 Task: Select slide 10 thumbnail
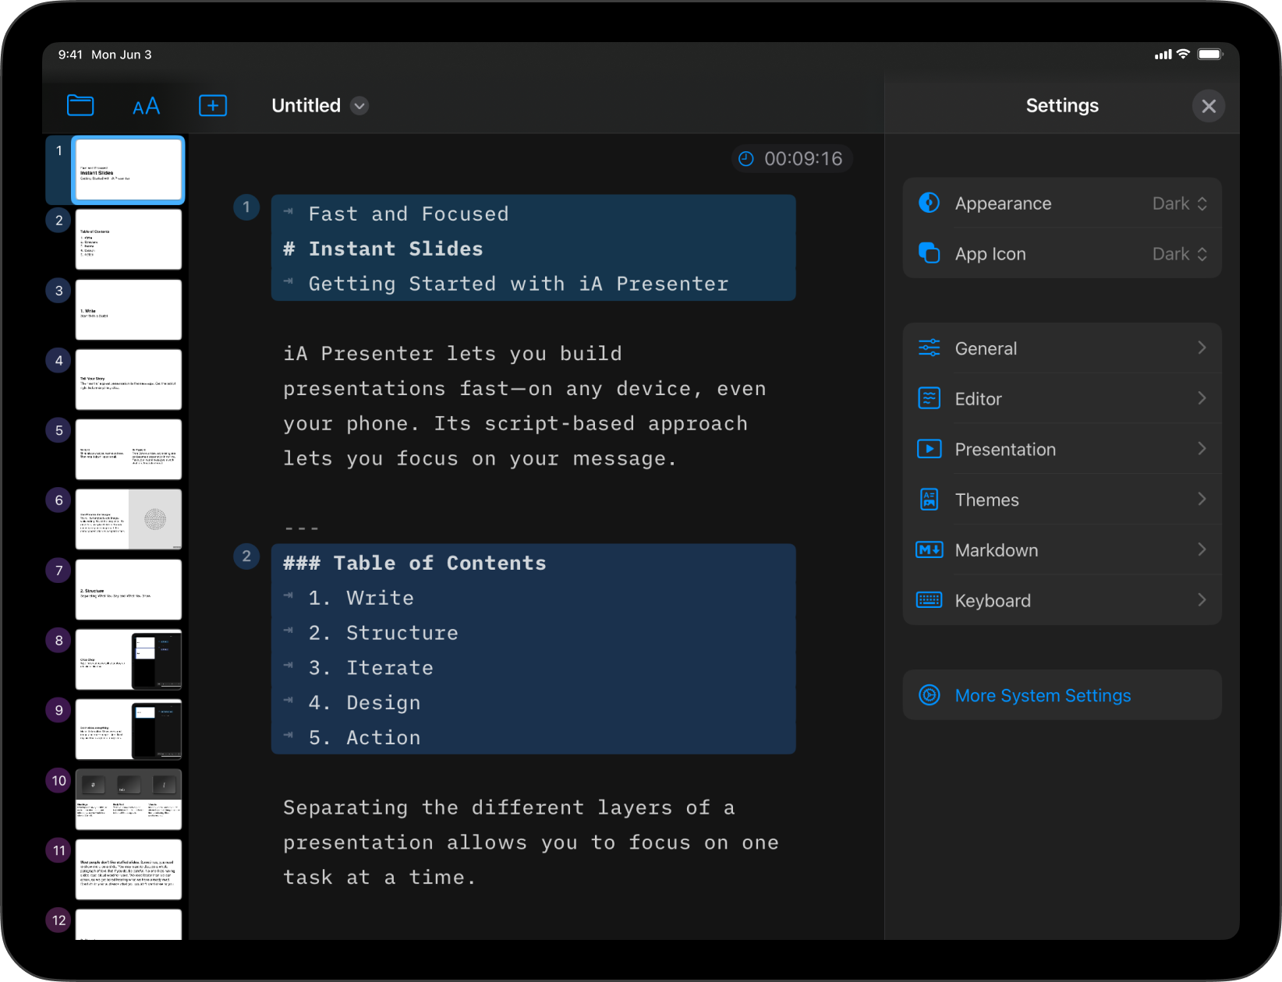tap(129, 800)
